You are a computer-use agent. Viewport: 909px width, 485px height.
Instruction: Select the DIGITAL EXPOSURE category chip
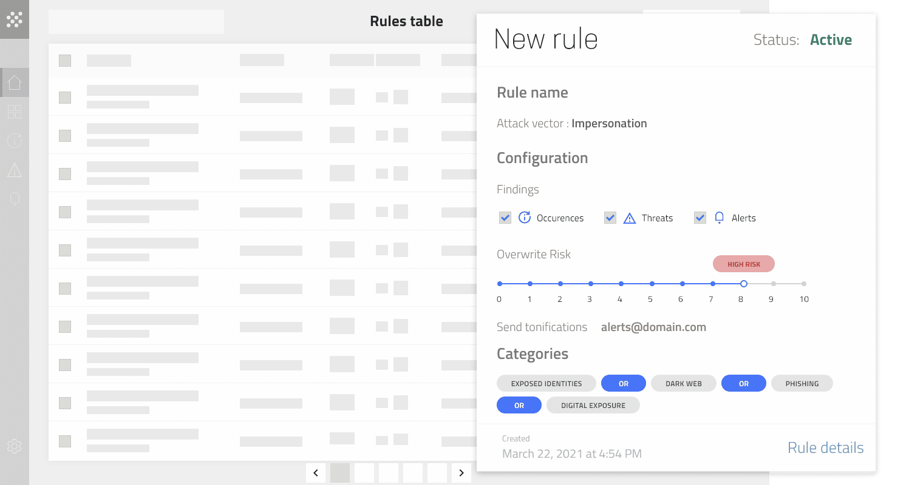pos(593,406)
